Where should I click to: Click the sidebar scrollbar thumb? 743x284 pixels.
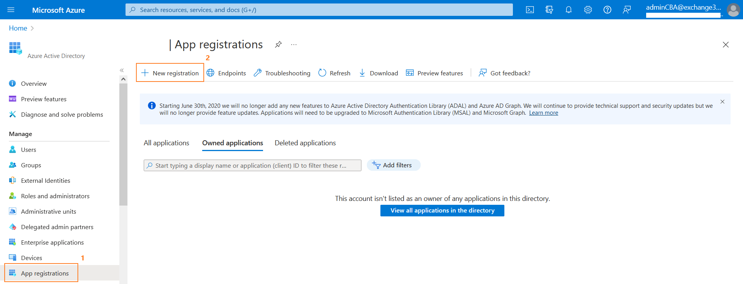pos(123,144)
